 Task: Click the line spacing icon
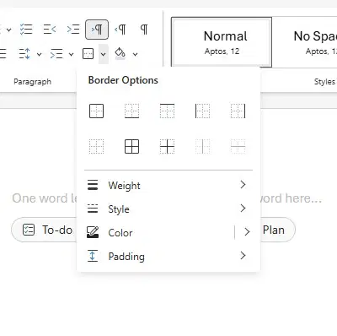[24, 54]
